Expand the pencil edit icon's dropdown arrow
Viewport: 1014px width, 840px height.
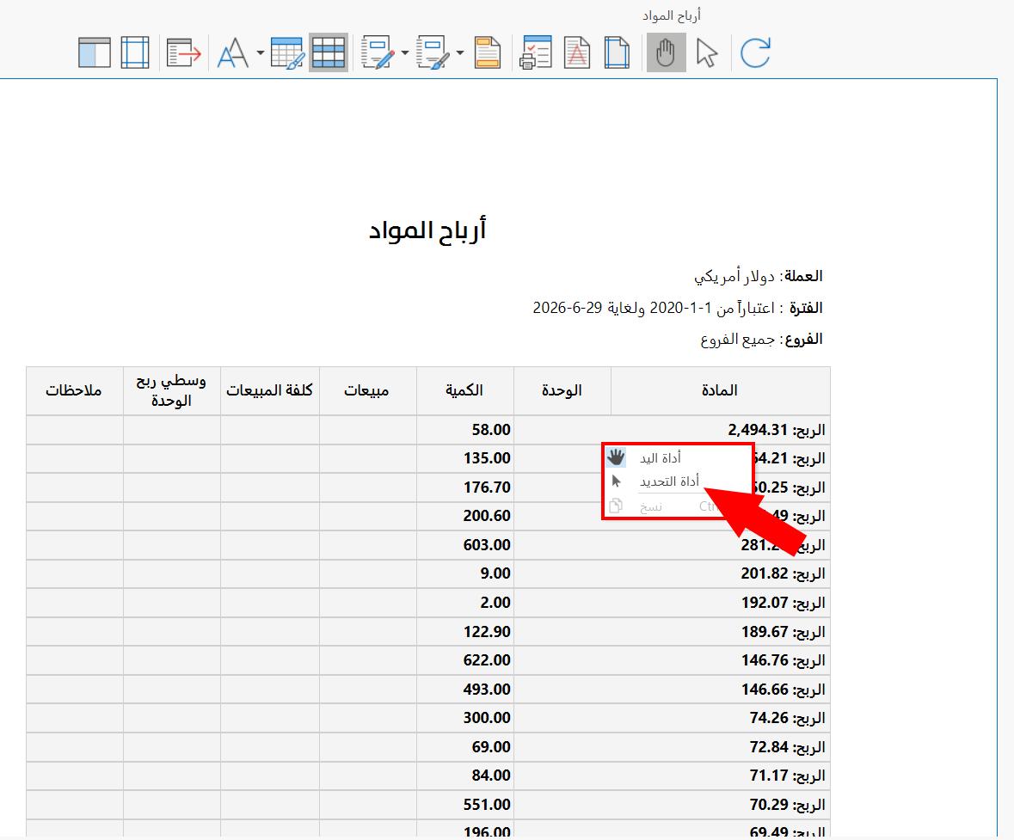[405, 52]
